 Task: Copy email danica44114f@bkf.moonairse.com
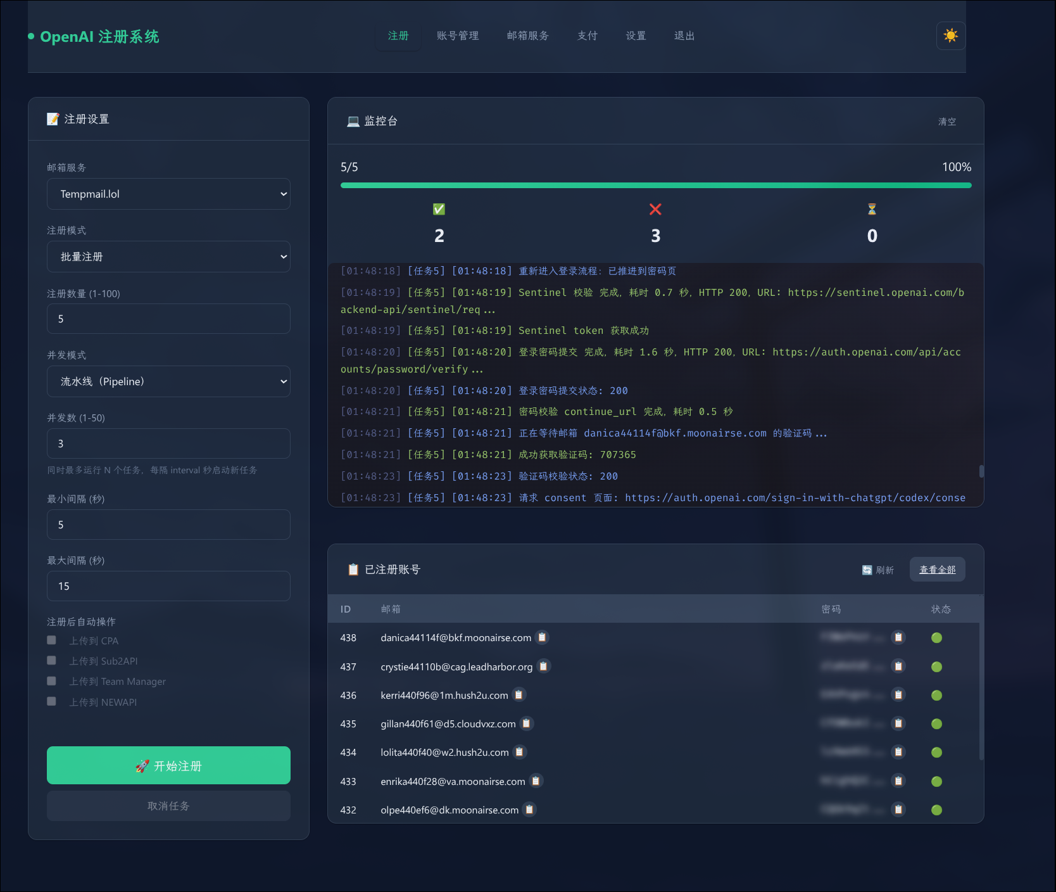tap(542, 637)
